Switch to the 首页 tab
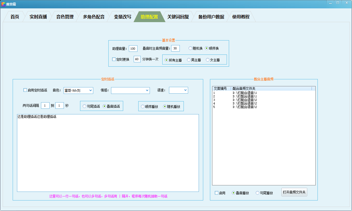Image resolution: width=352 pixels, height=211 pixels. pyautogui.click(x=15, y=17)
